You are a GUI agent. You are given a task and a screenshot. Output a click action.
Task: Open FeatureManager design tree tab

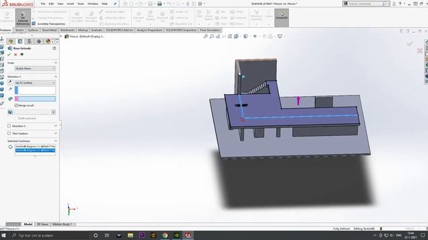(11, 41)
